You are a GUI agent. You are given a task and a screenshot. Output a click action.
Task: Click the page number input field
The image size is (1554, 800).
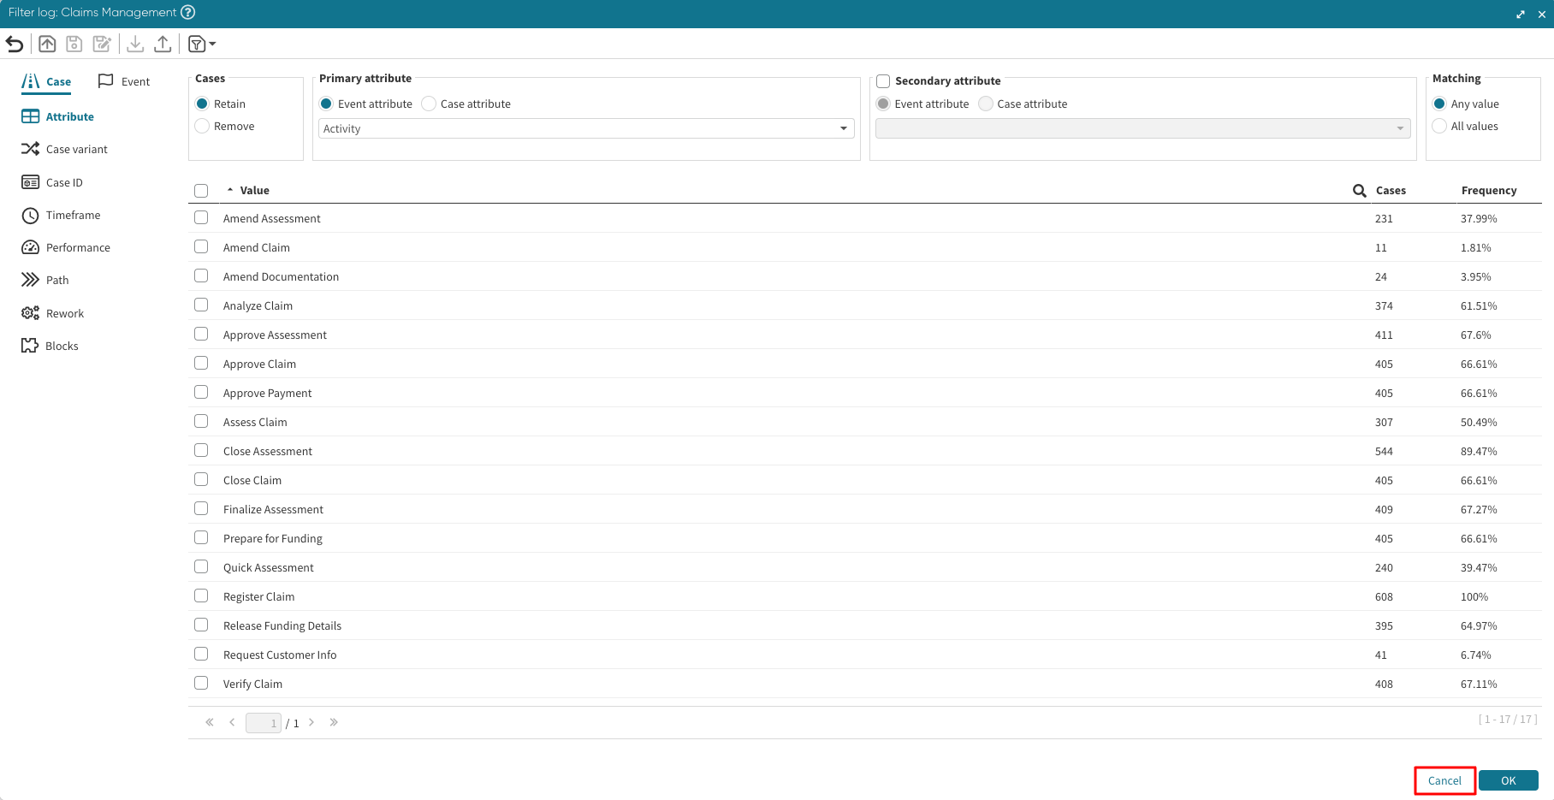(264, 723)
